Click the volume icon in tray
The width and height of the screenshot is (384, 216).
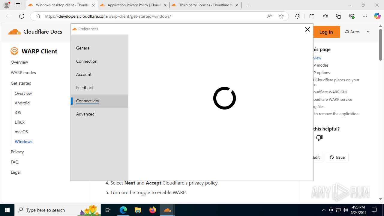[x=345, y=210]
